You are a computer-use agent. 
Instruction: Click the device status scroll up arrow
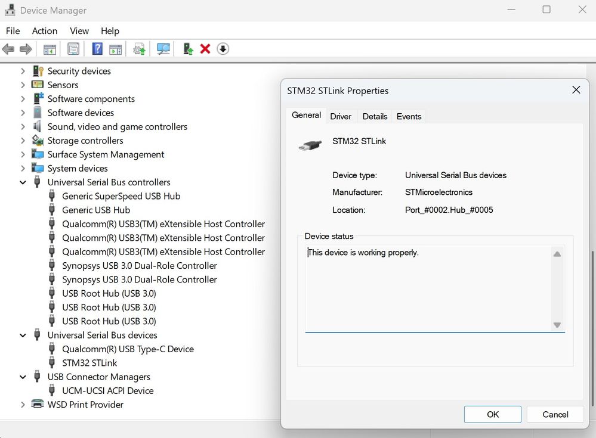coord(557,254)
